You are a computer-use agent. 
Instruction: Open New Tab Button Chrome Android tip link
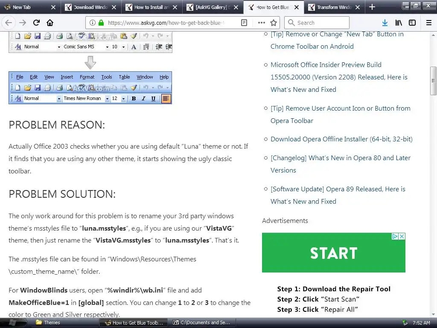(337, 40)
